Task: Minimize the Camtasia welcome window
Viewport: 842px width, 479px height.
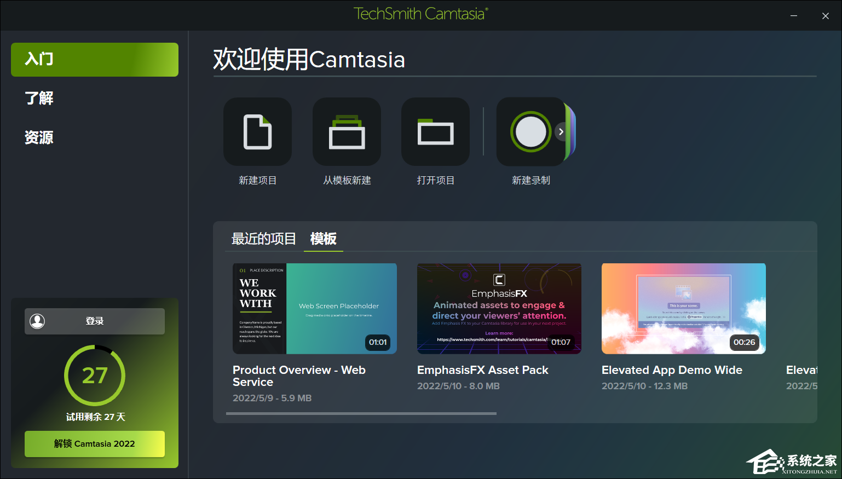Action: 794,16
